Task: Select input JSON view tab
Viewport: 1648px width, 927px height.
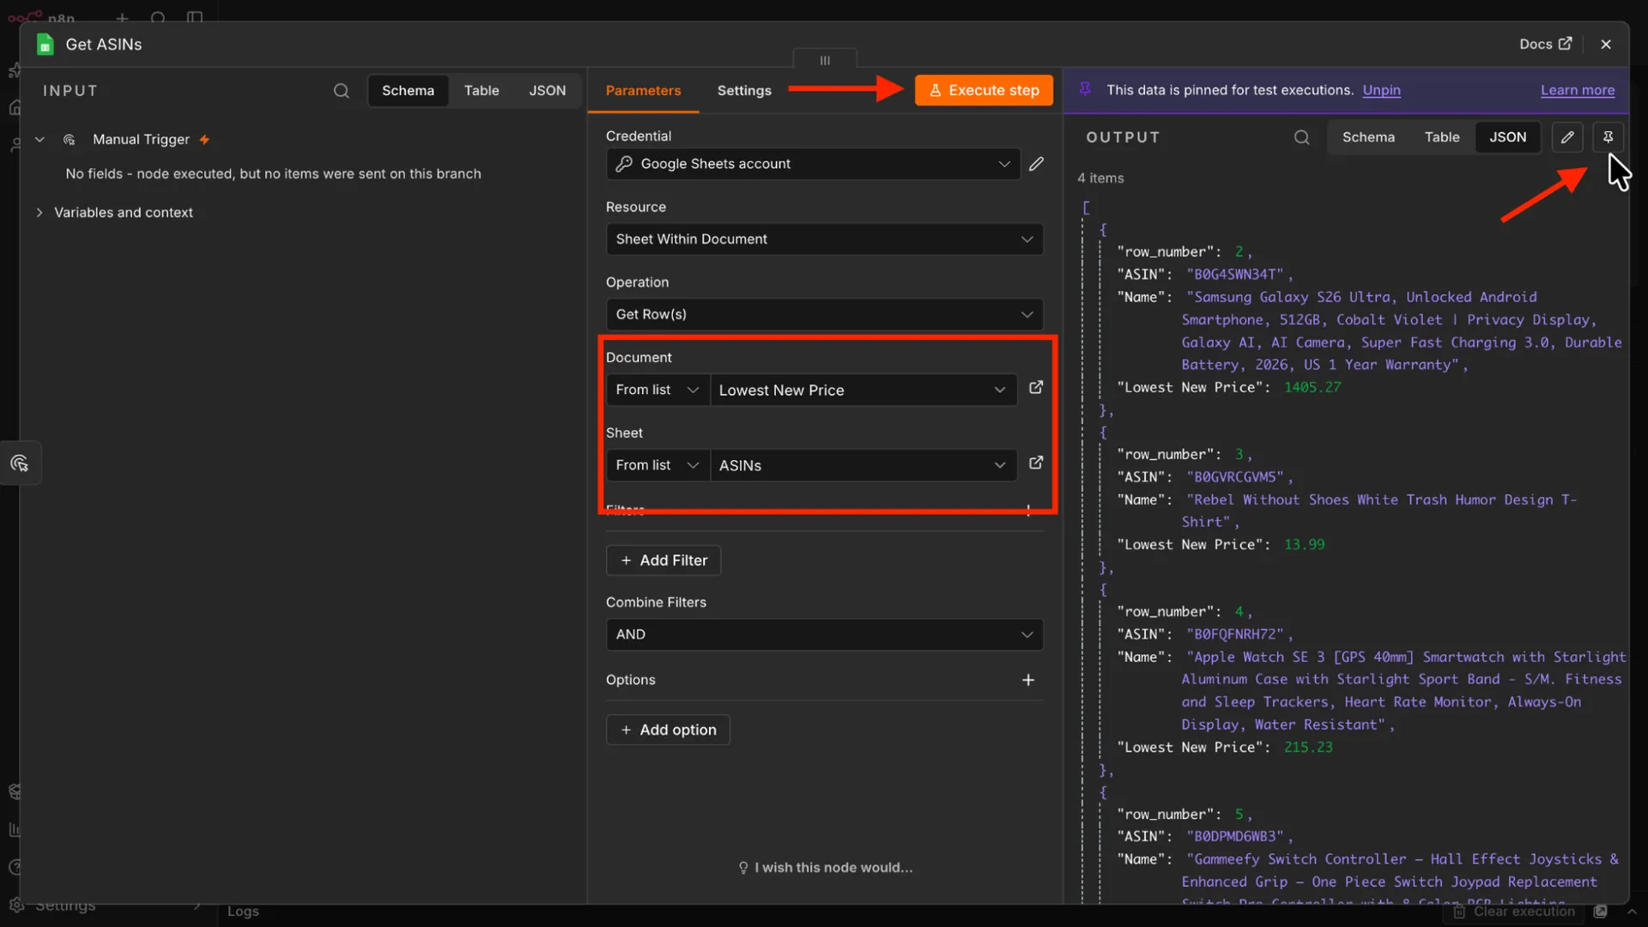Action: pyautogui.click(x=548, y=91)
